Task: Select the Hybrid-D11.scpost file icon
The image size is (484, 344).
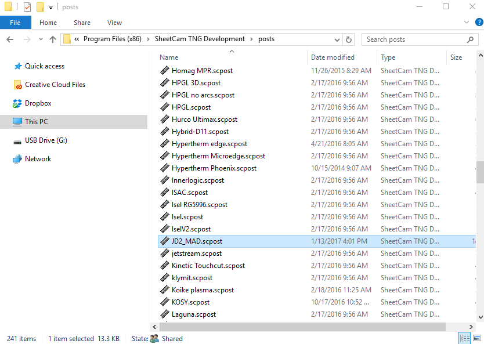Action: [x=165, y=132]
